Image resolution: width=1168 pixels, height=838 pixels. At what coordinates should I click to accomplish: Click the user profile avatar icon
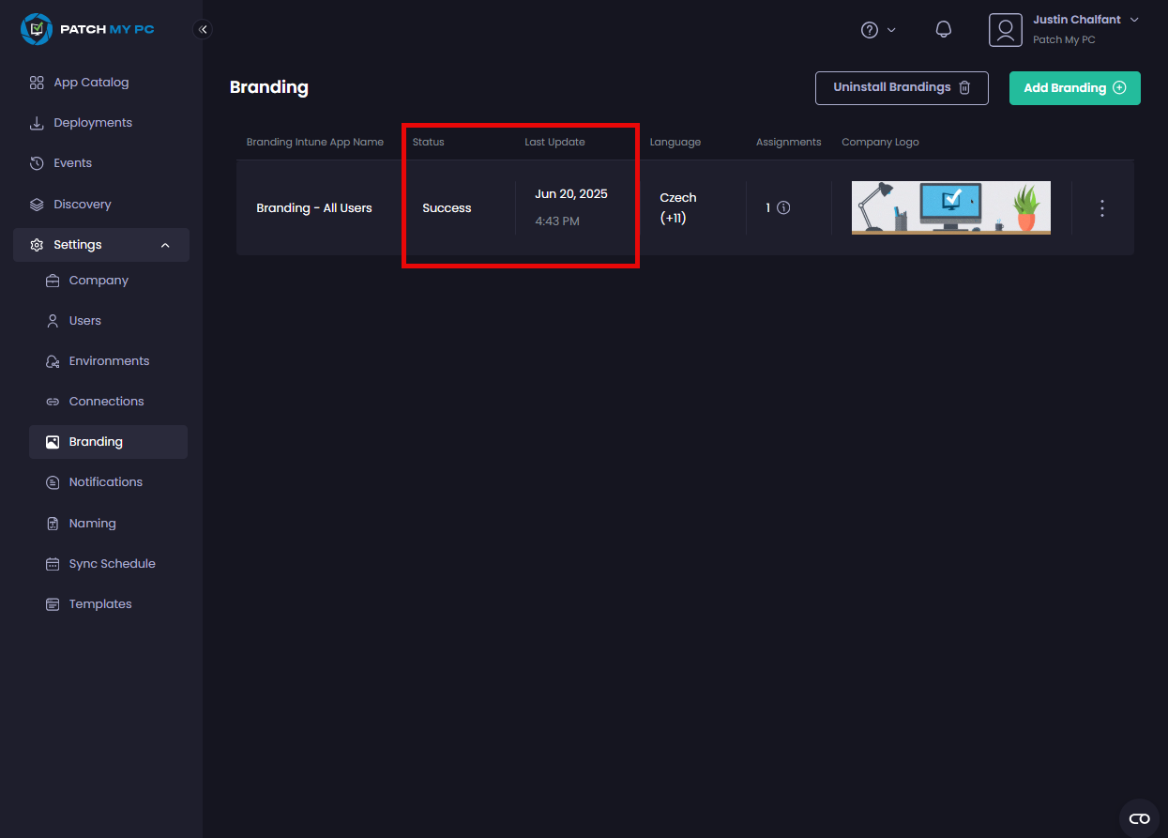[x=1005, y=30]
